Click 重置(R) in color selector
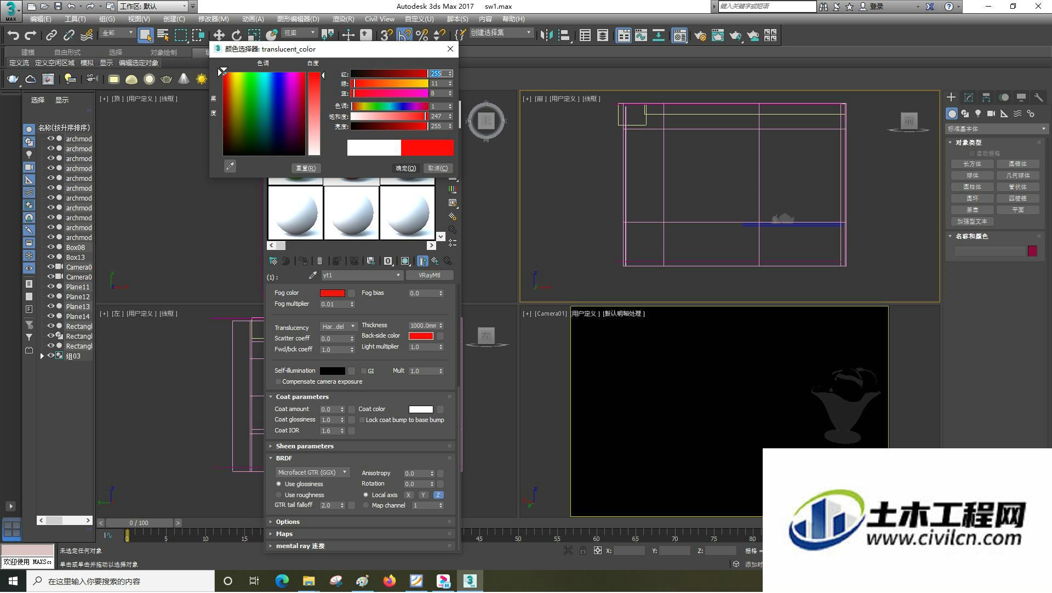Viewport: 1052px width, 593px height. [306, 168]
